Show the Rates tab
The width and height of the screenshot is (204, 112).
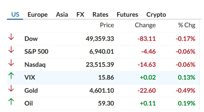[100, 15]
